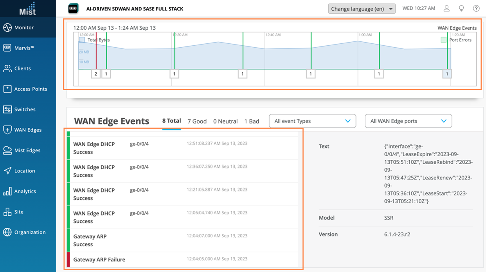Toggle the Total Bytes legend checkbox
Image resolution: width=486 pixels, height=272 pixels.
point(82,40)
